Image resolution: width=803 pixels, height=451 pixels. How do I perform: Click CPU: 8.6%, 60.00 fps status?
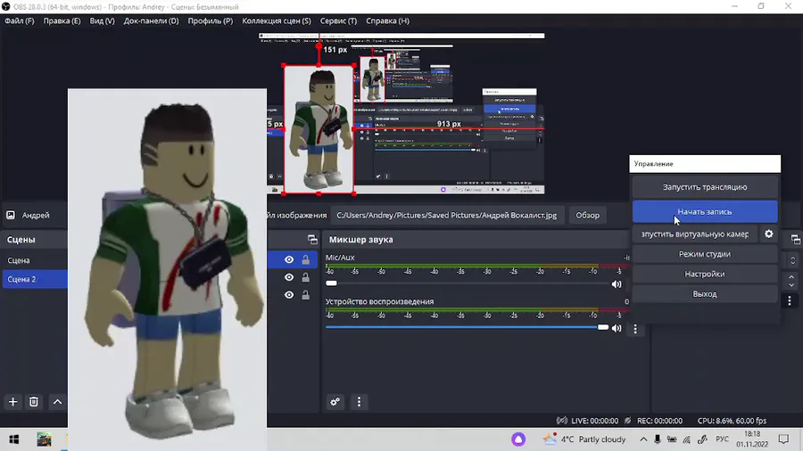click(x=732, y=421)
